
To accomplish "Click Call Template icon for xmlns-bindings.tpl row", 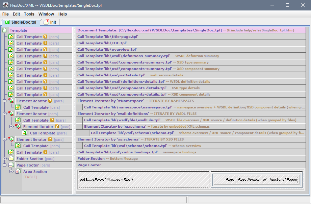I will pos(11,152).
